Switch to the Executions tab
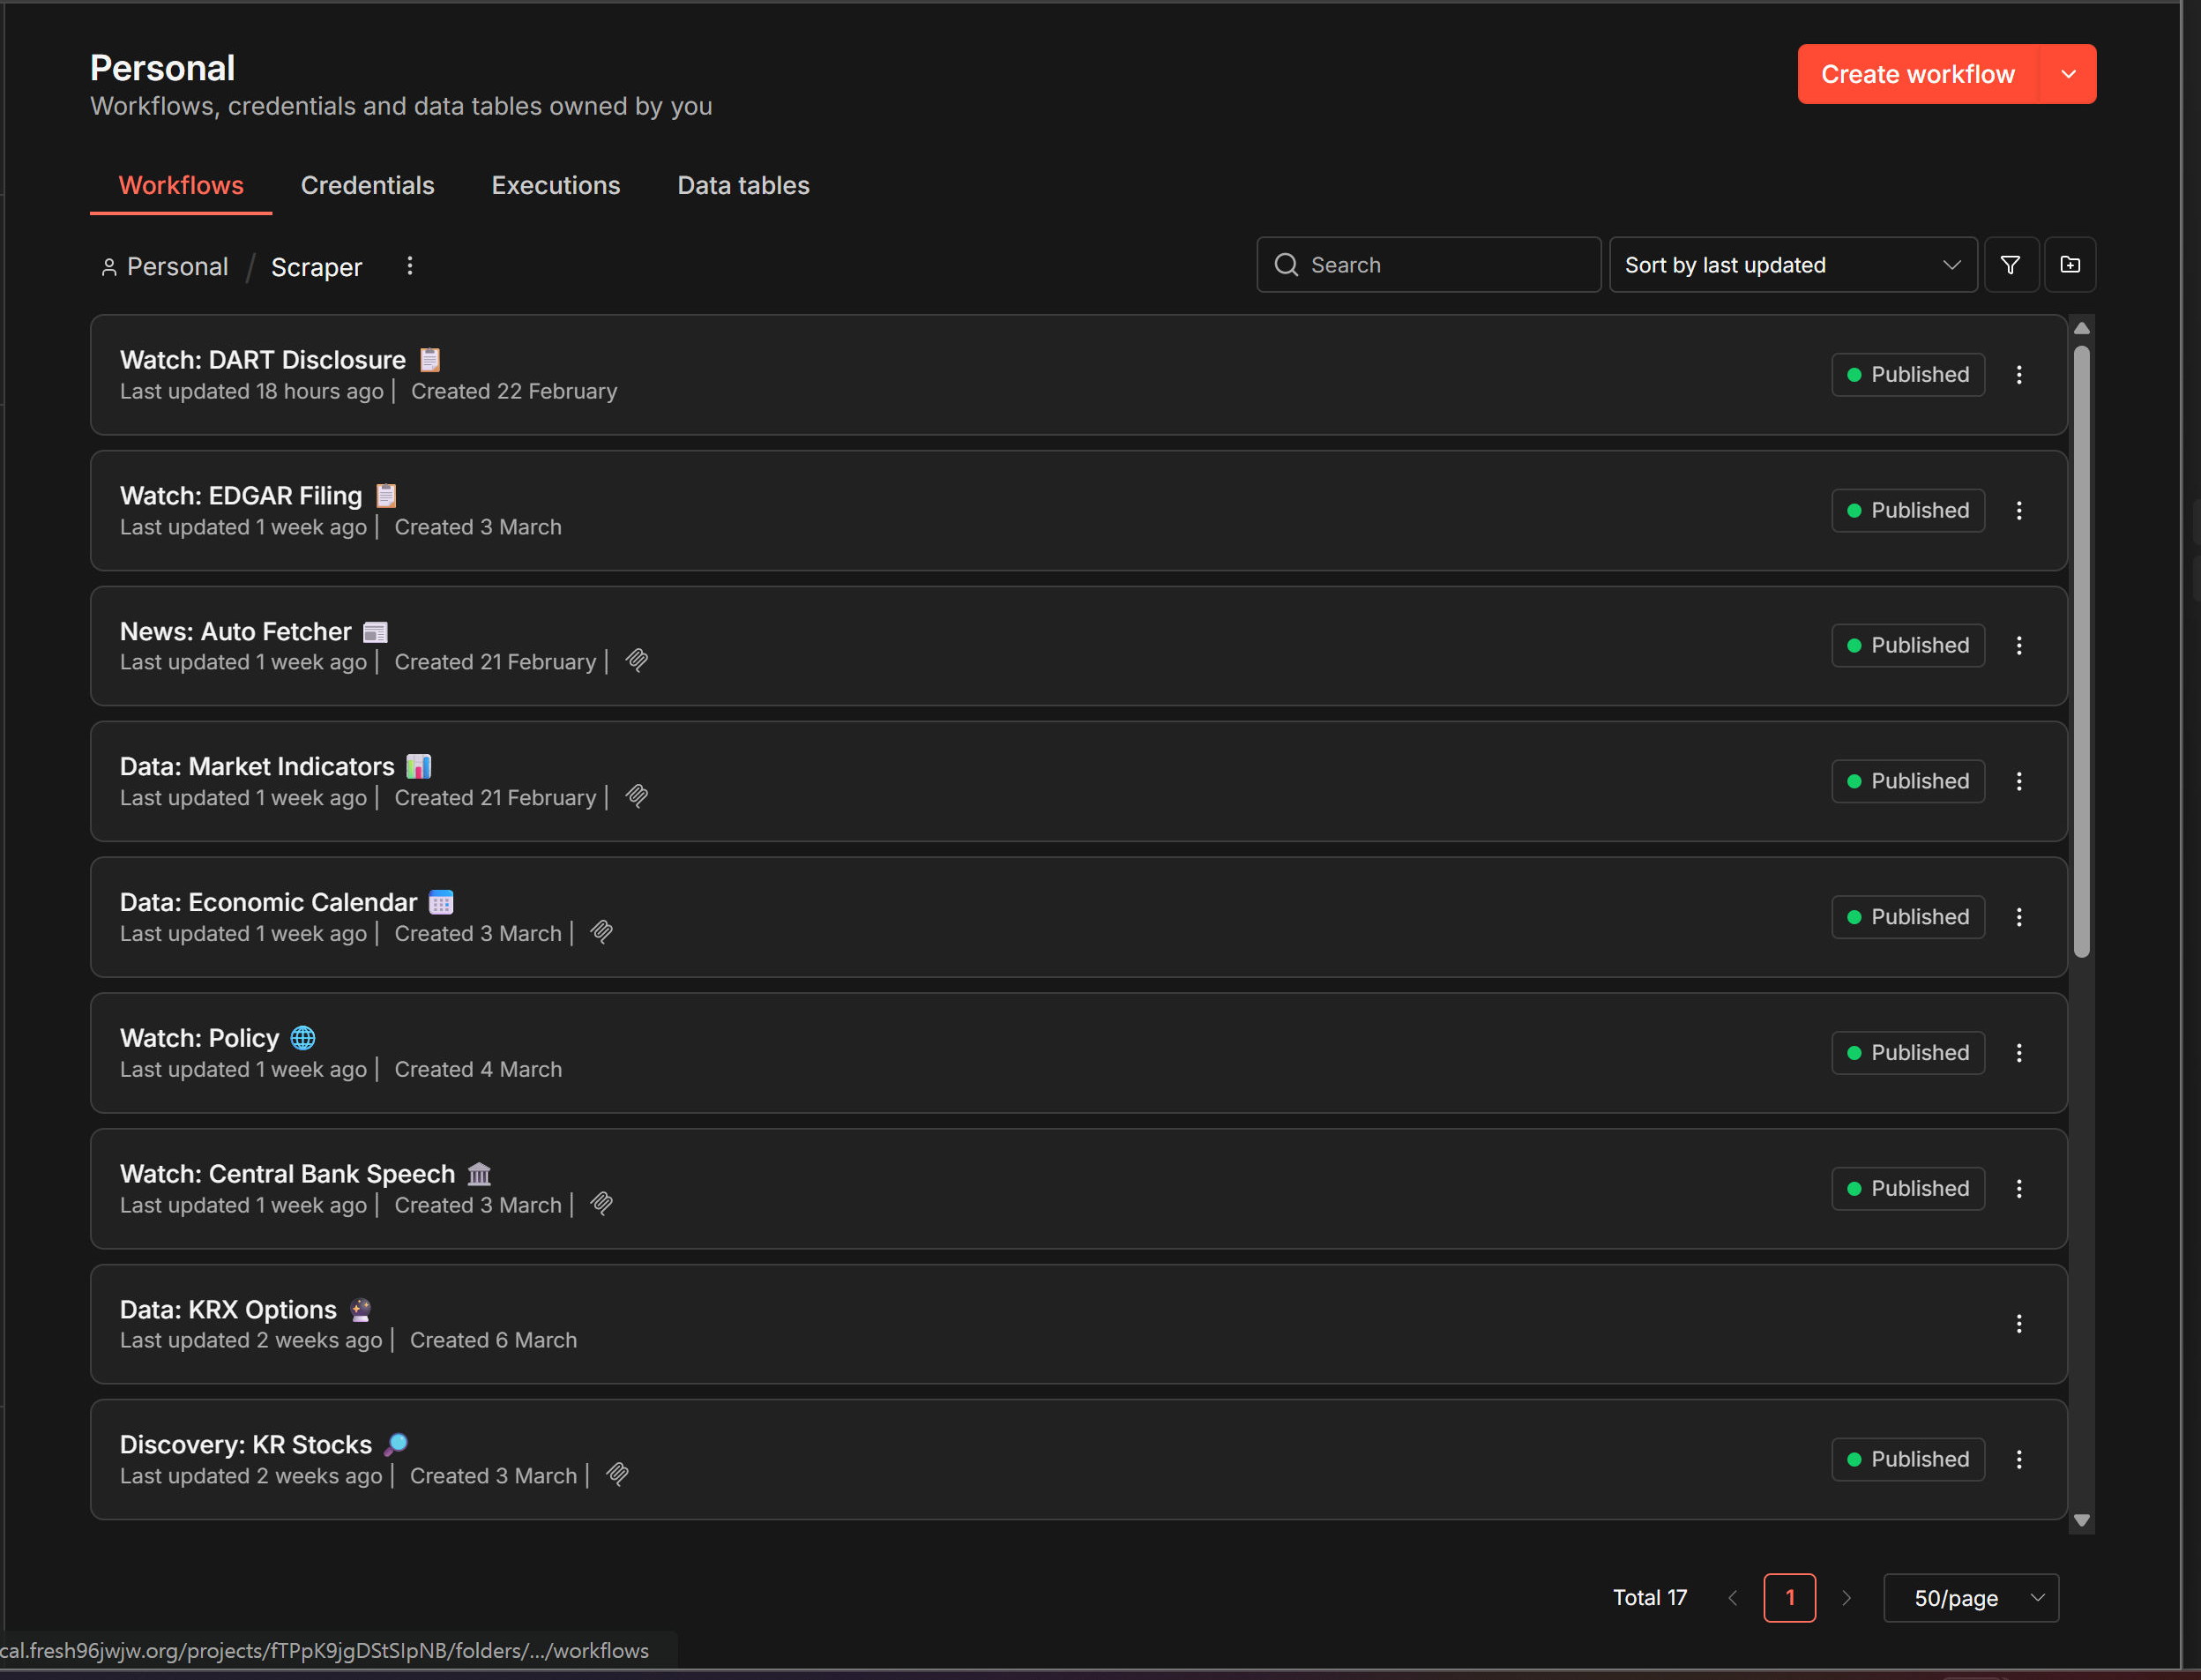Screen dimensions: 2201x1680 (x=555, y=186)
